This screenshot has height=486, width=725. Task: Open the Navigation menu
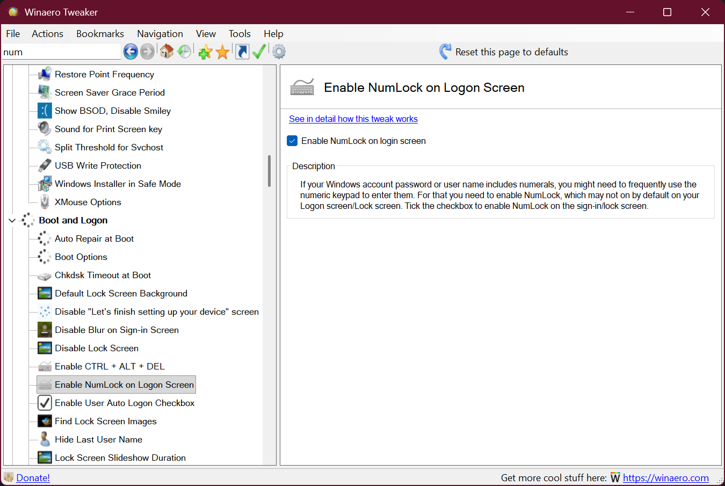[x=160, y=34]
